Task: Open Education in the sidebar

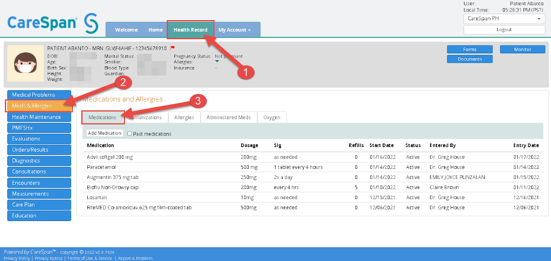Action: pos(39,215)
